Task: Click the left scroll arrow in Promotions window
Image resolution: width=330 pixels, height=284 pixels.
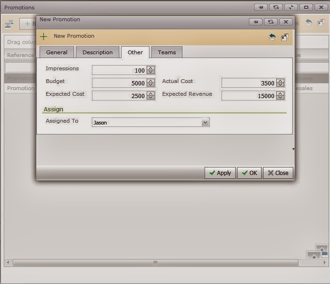Action: click(x=8, y=262)
